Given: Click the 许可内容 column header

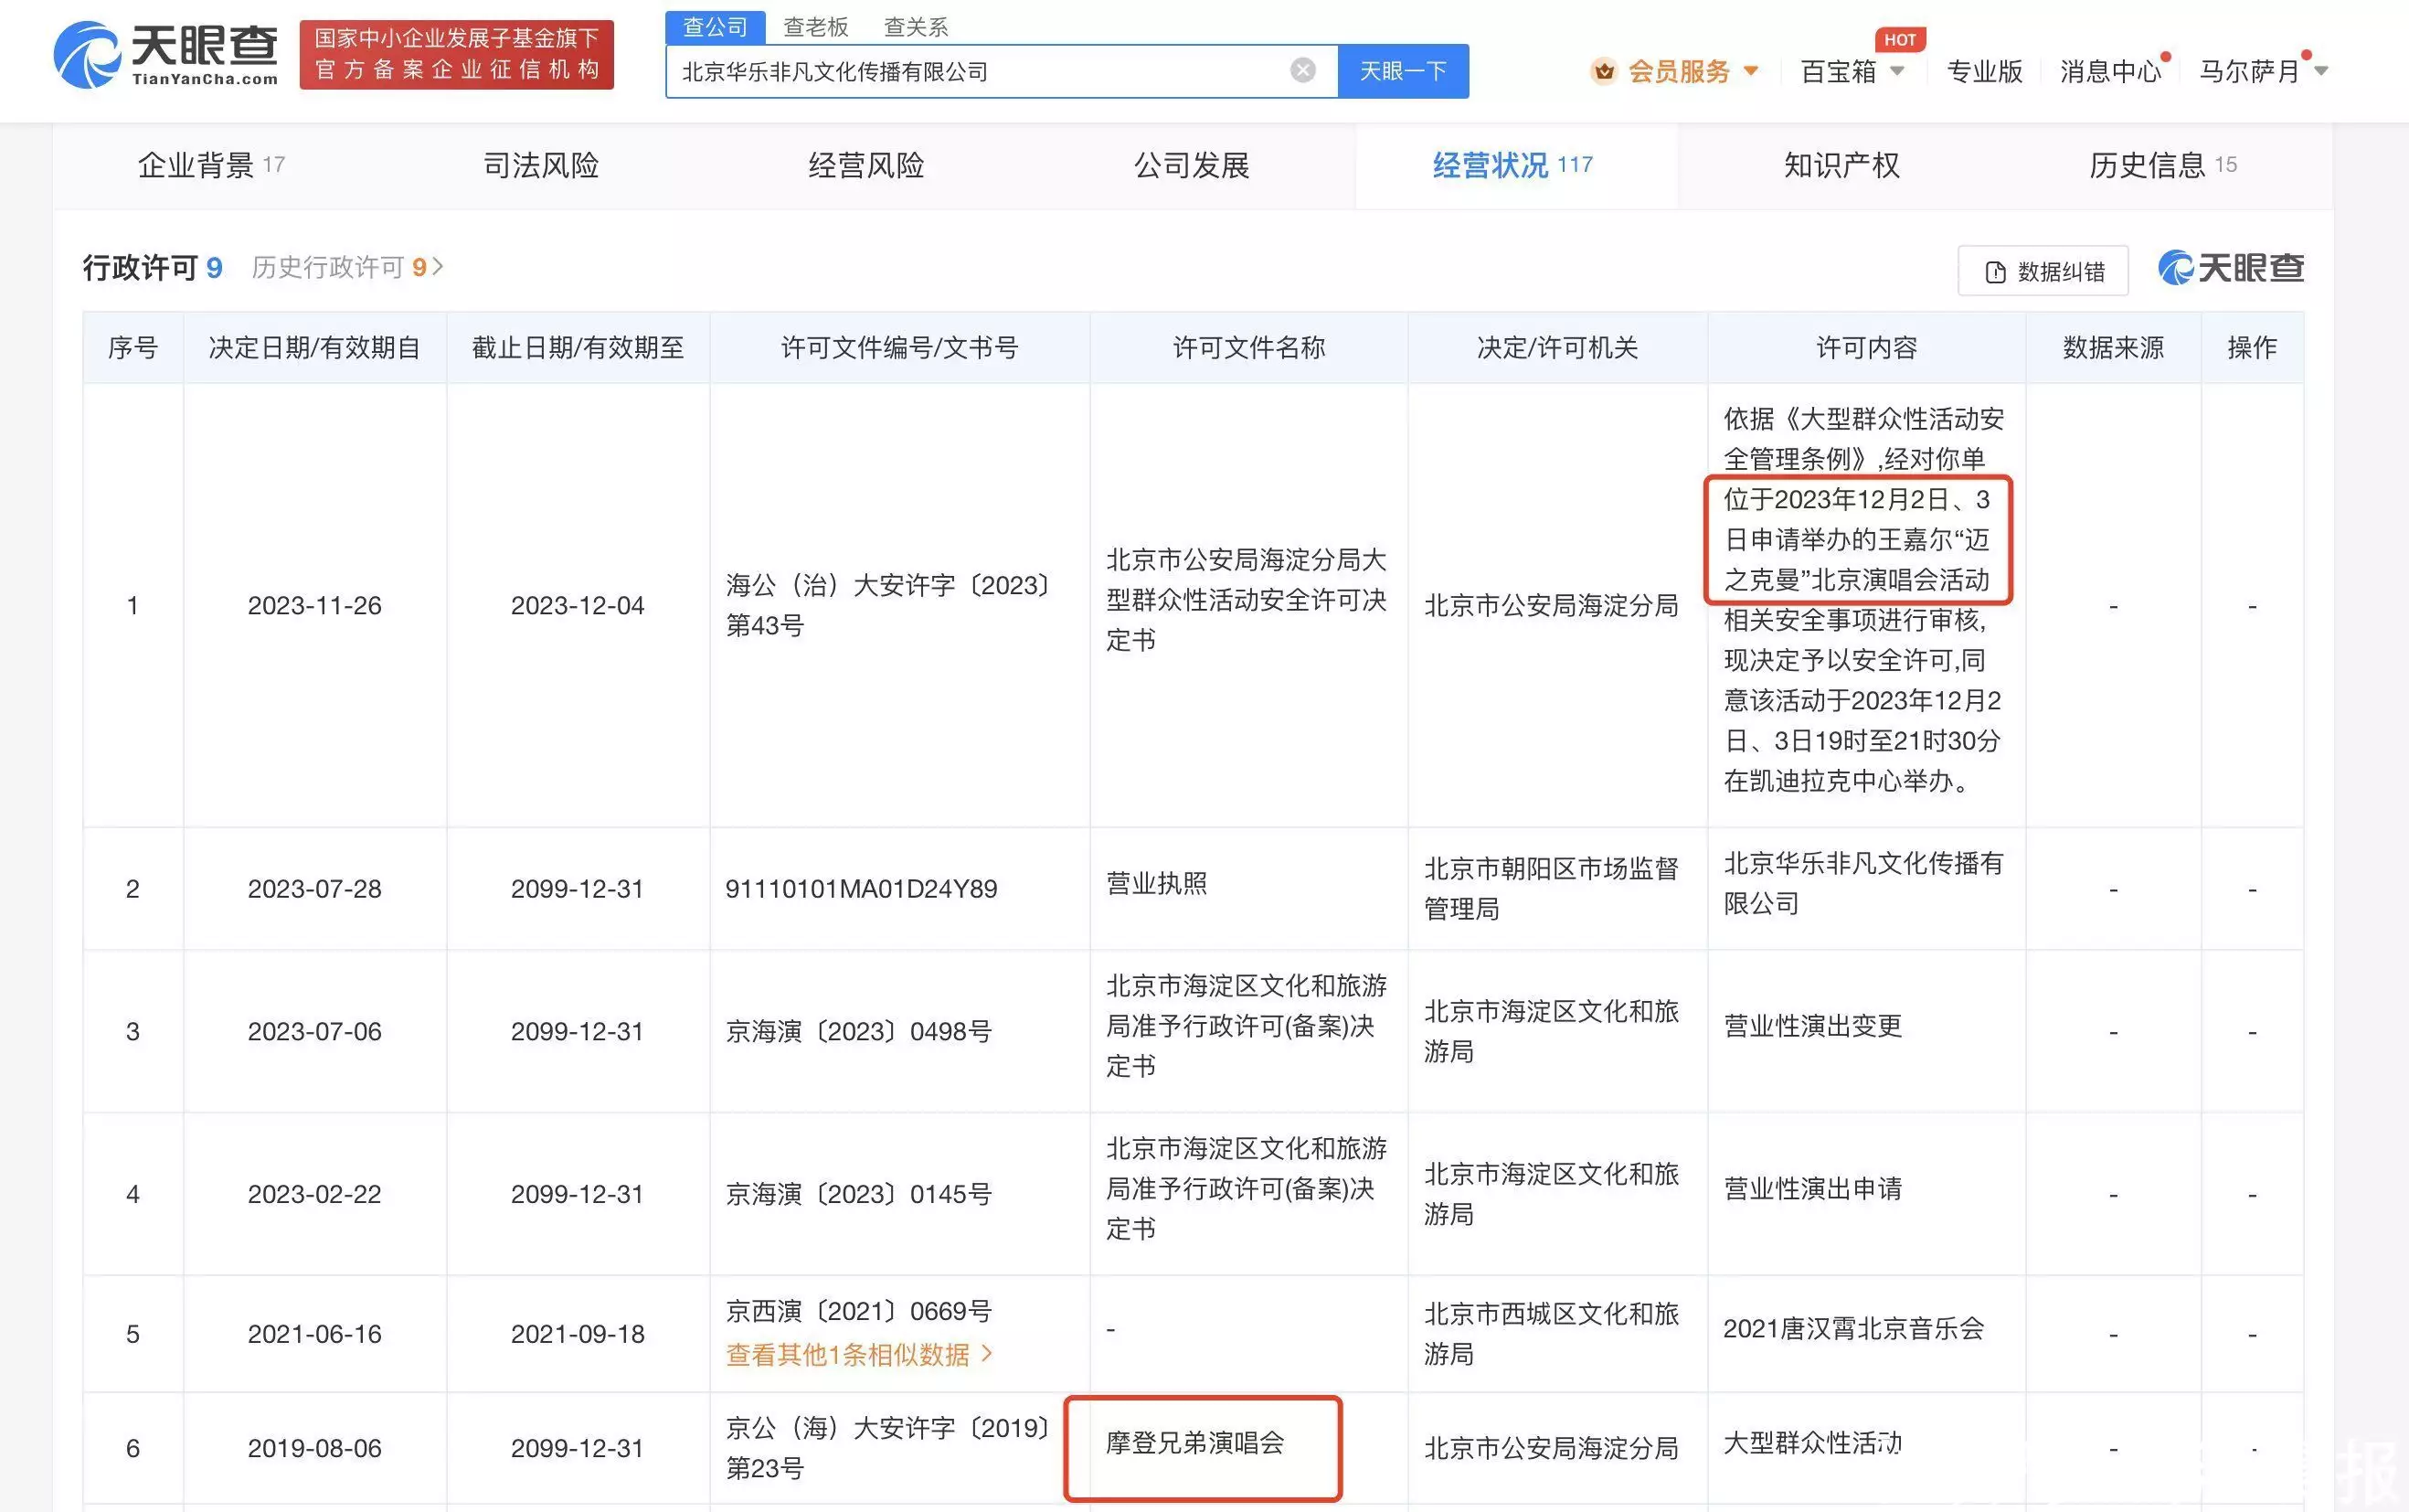Looking at the screenshot, I should (x=1866, y=348).
